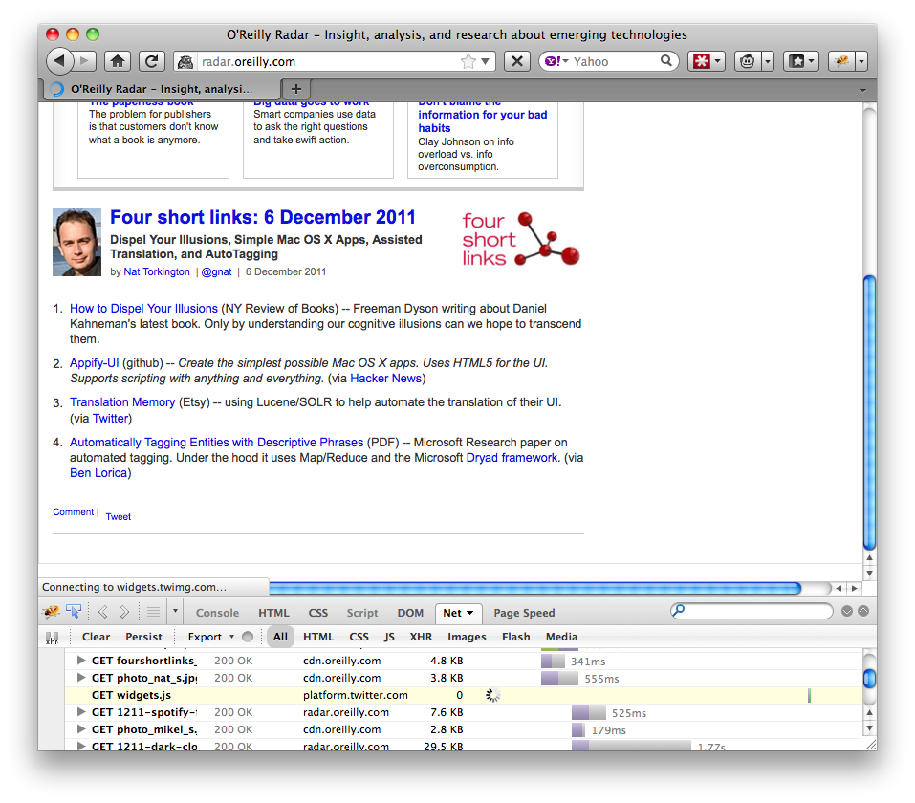Open the URL bar history dropdown arrow

(485, 61)
